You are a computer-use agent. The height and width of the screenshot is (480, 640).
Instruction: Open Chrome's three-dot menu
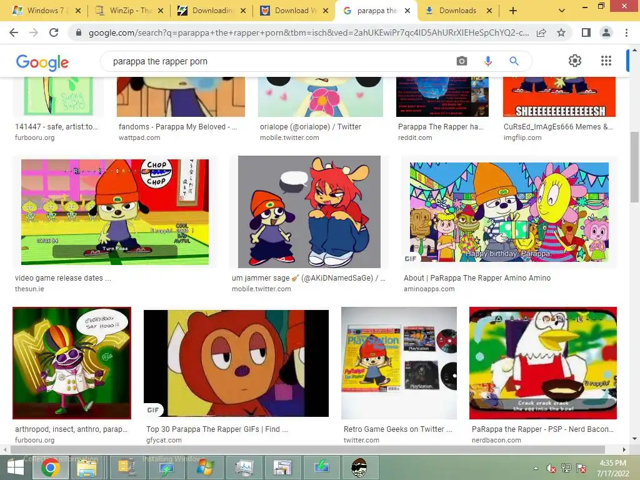626,32
